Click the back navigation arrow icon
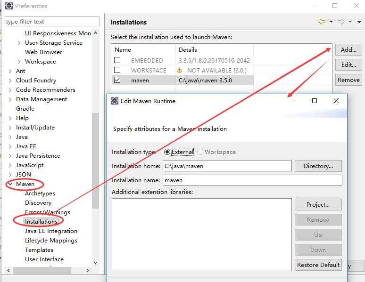365x282 pixels. pos(322,22)
